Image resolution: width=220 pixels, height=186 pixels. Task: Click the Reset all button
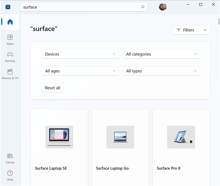(53, 88)
